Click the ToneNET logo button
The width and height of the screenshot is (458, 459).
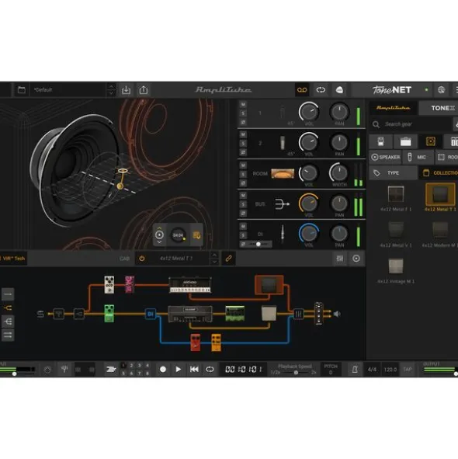(x=391, y=90)
